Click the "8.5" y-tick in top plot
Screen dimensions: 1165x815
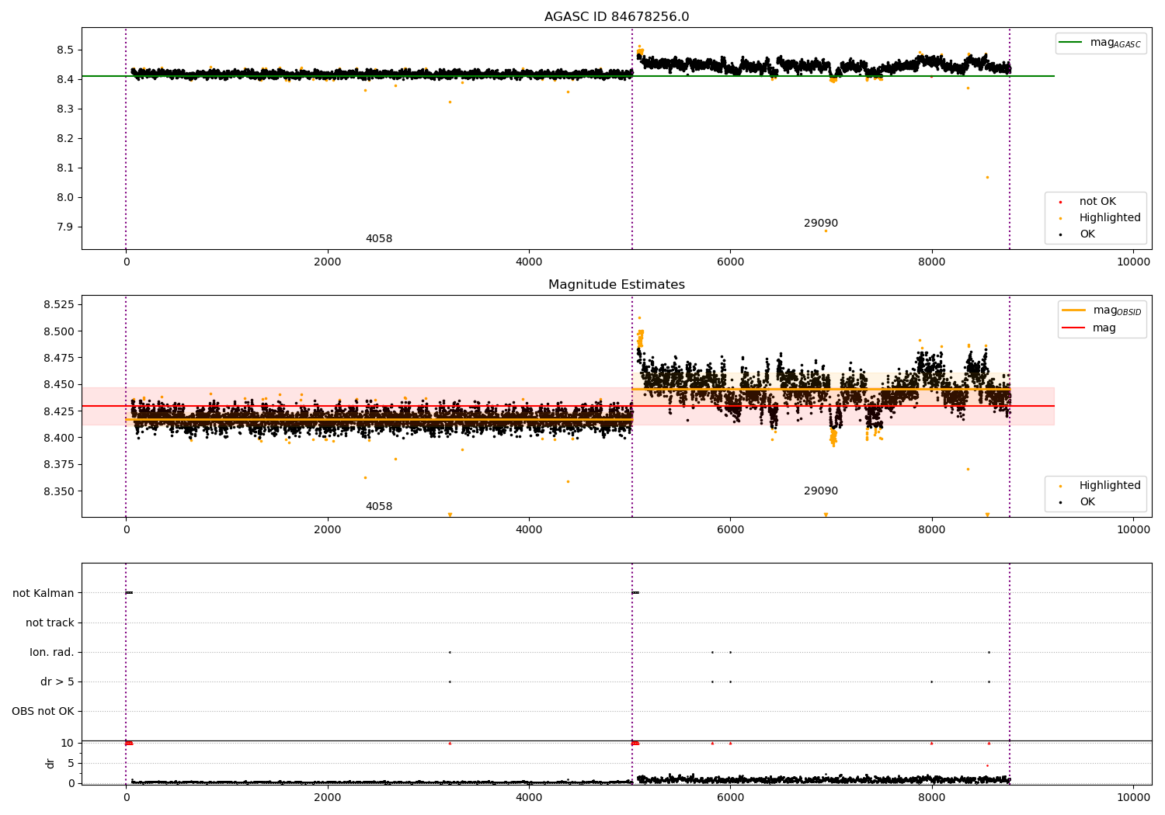click(x=64, y=50)
